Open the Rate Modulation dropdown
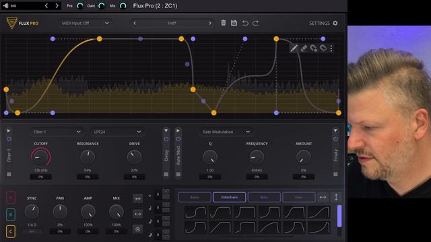This screenshot has width=431, height=242. pyautogui.click(x=226, y=132)
